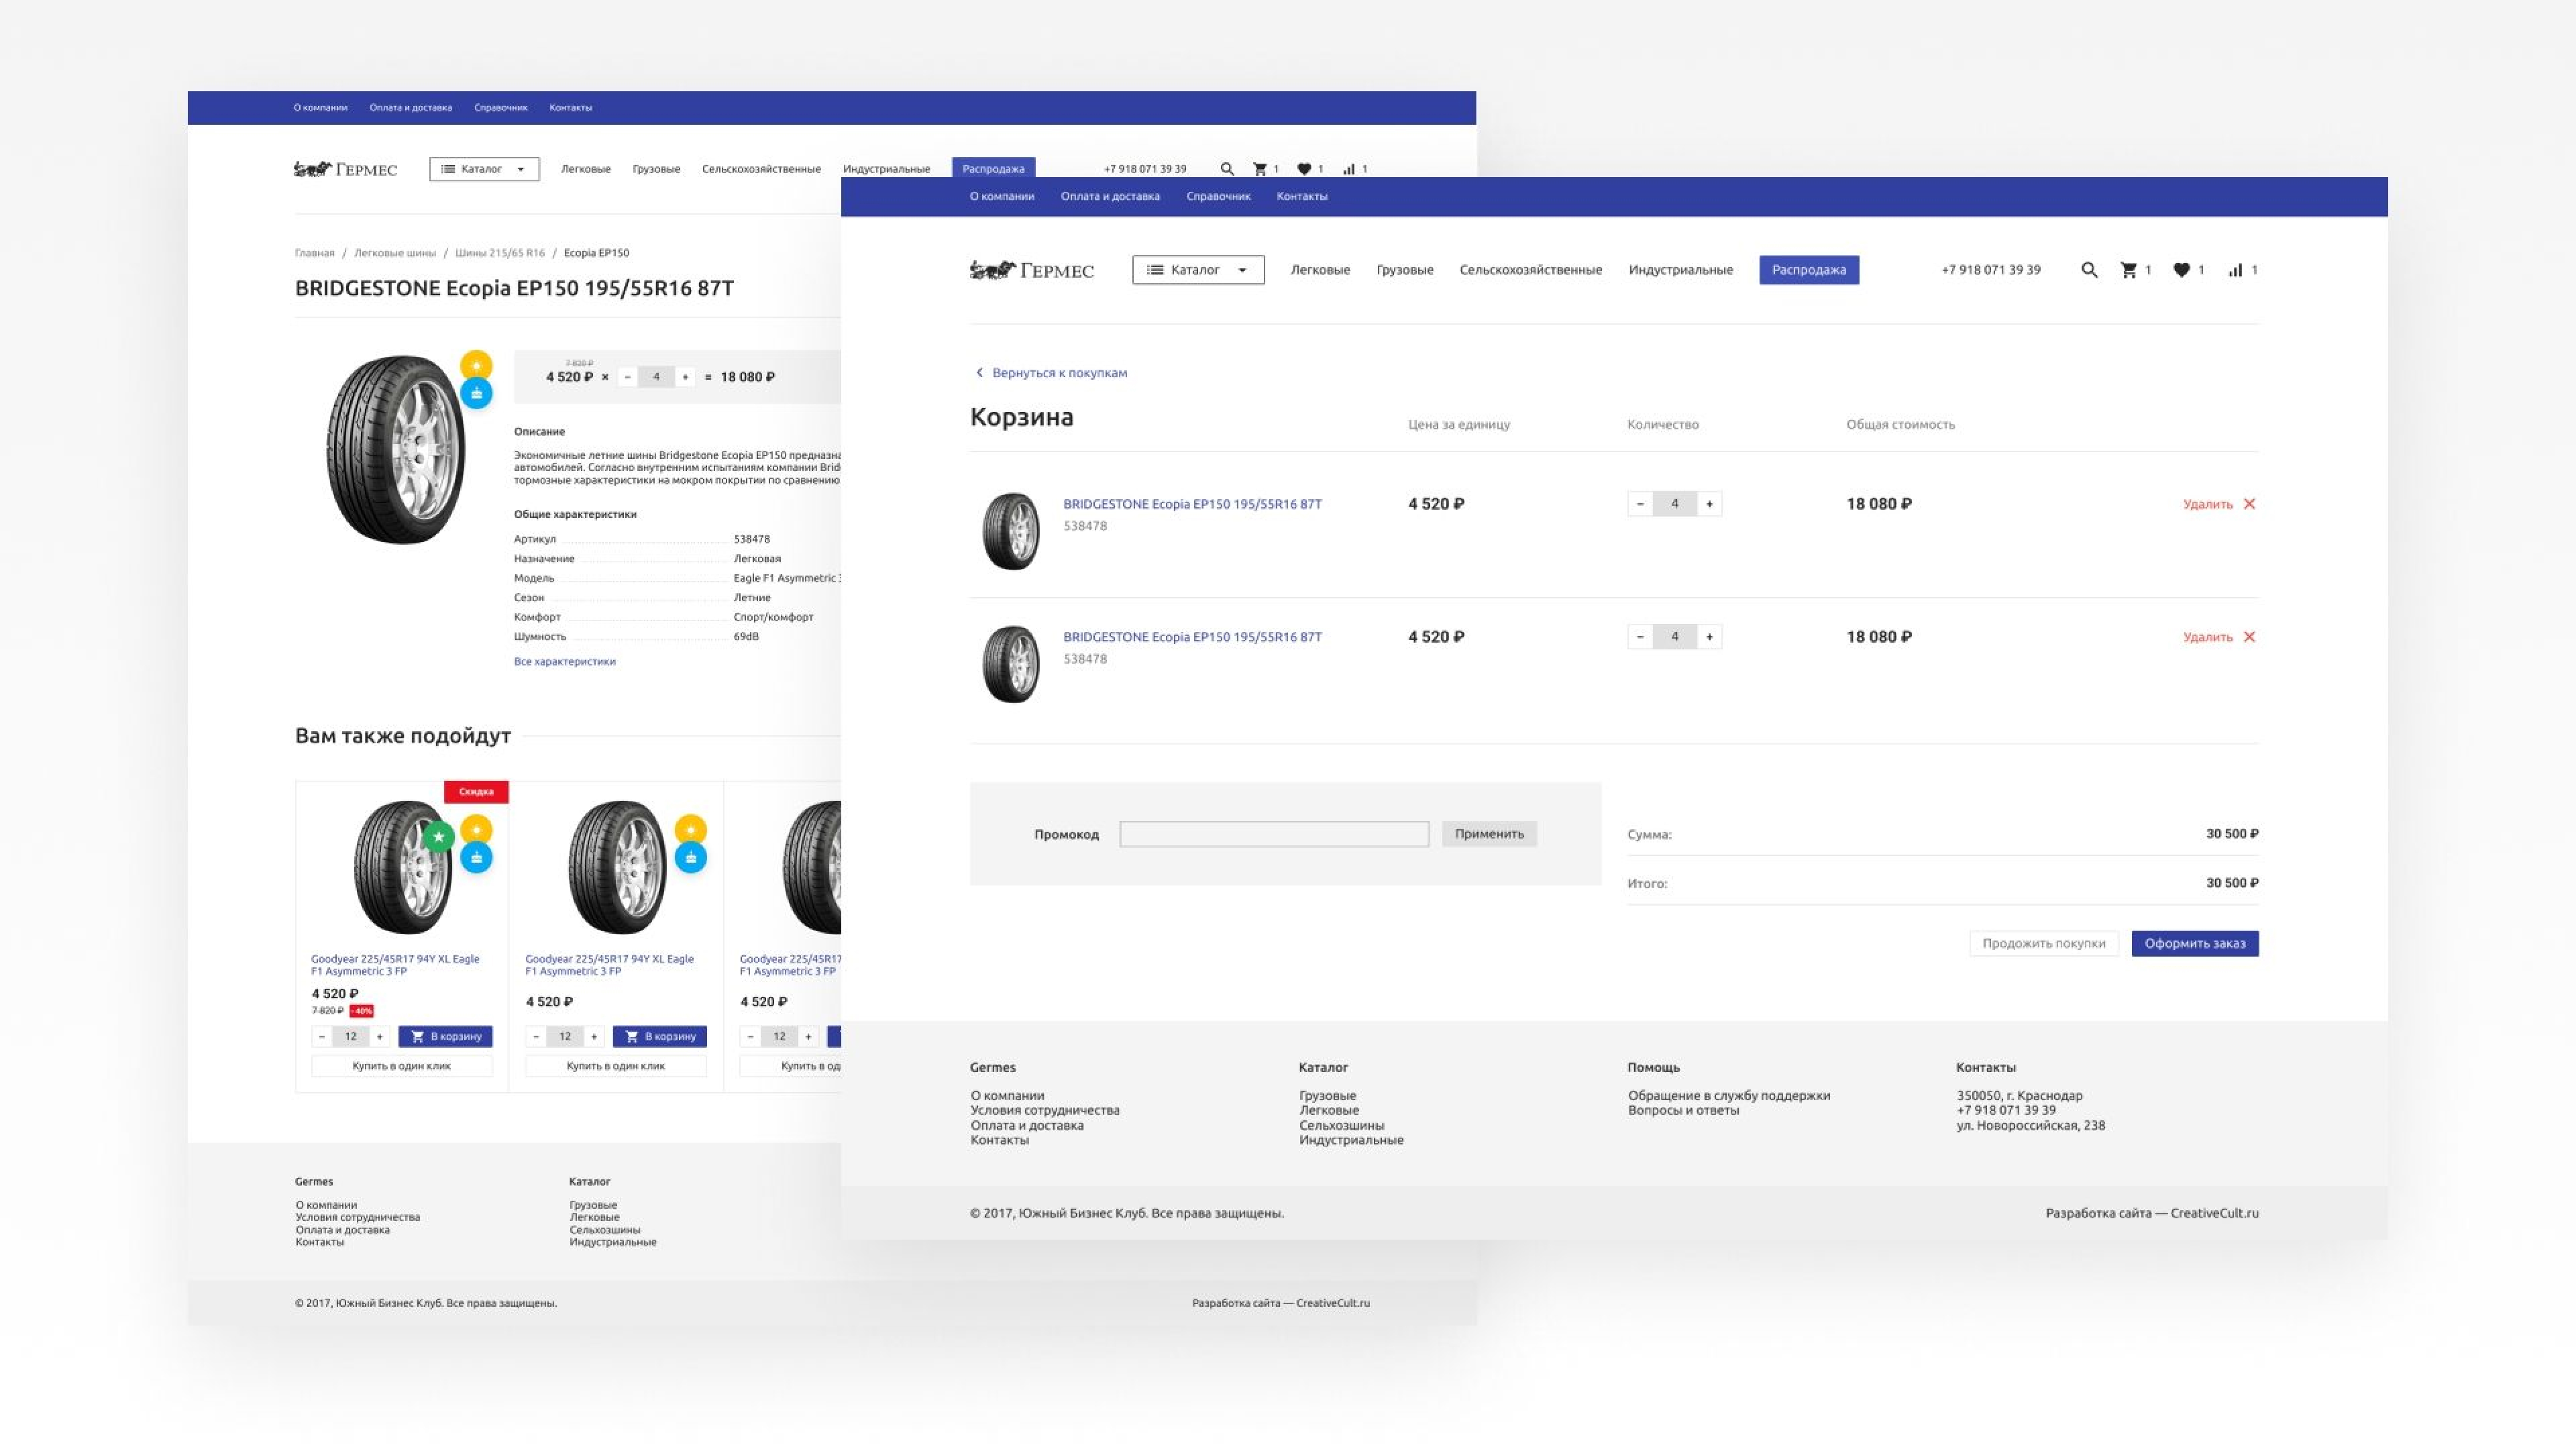Click green star badge on first recommended tire
The image size is (2576, 1449).
(438, 837)
